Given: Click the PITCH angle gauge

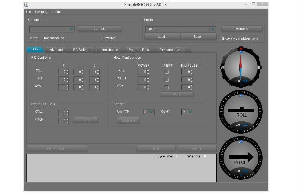Looking at the screenshot, I should pos(241,158).
